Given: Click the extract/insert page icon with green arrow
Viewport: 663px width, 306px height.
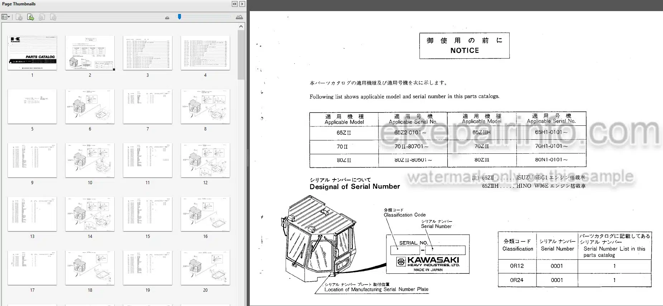Looking at the screenshot, I should (30, 17).
